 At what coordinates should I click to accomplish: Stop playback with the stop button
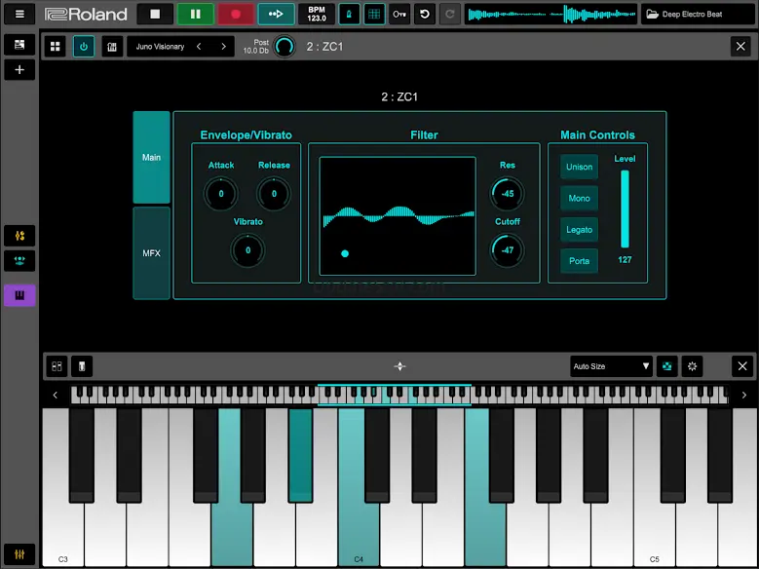[155, 15]
